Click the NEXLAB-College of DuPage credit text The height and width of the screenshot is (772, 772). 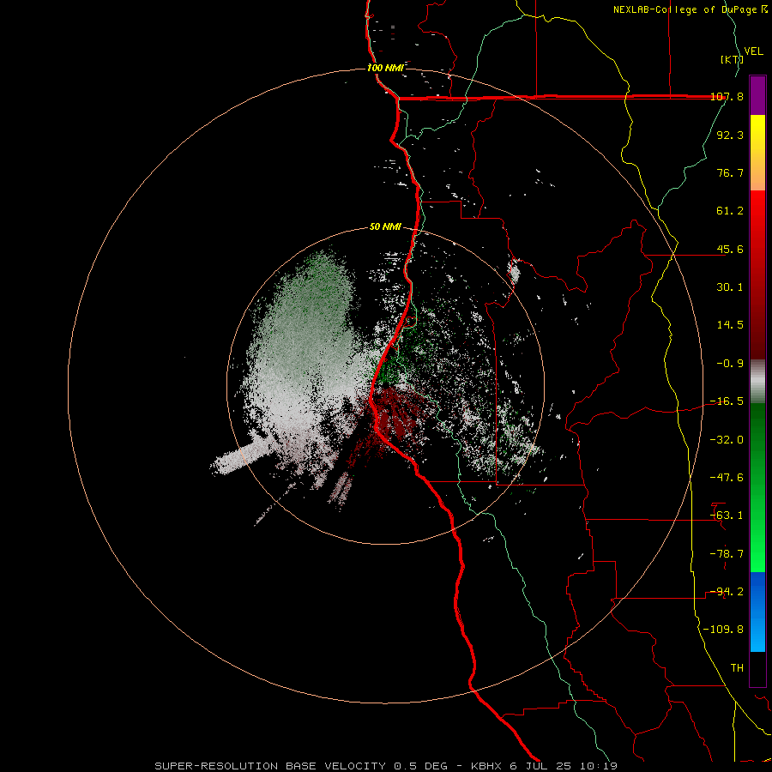click(x=691, y=9)
